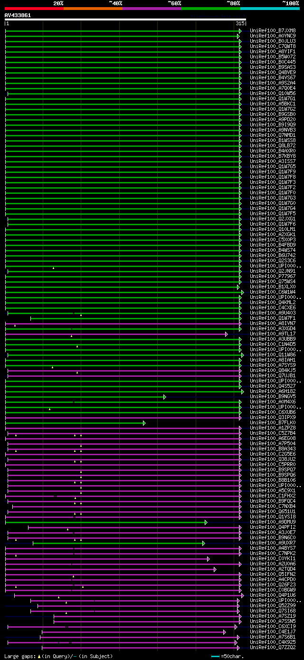Image resolution: width=304 pixels, height=660 pixels.
Task: Select the hit UniRef100_B7JXM8
Action: (273, 31)
